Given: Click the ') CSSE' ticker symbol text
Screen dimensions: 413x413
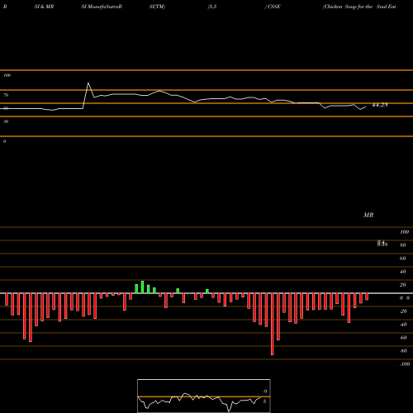Looking at the screenshot, I should [x=273, y=7].
